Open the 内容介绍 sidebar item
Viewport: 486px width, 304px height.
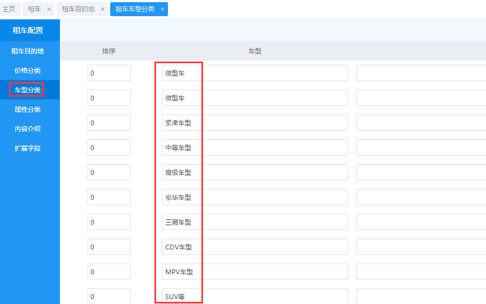point(28,129)
